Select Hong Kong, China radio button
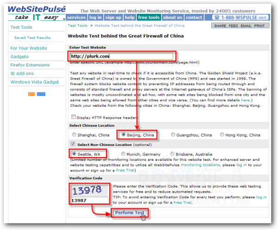 coord(222,135)
